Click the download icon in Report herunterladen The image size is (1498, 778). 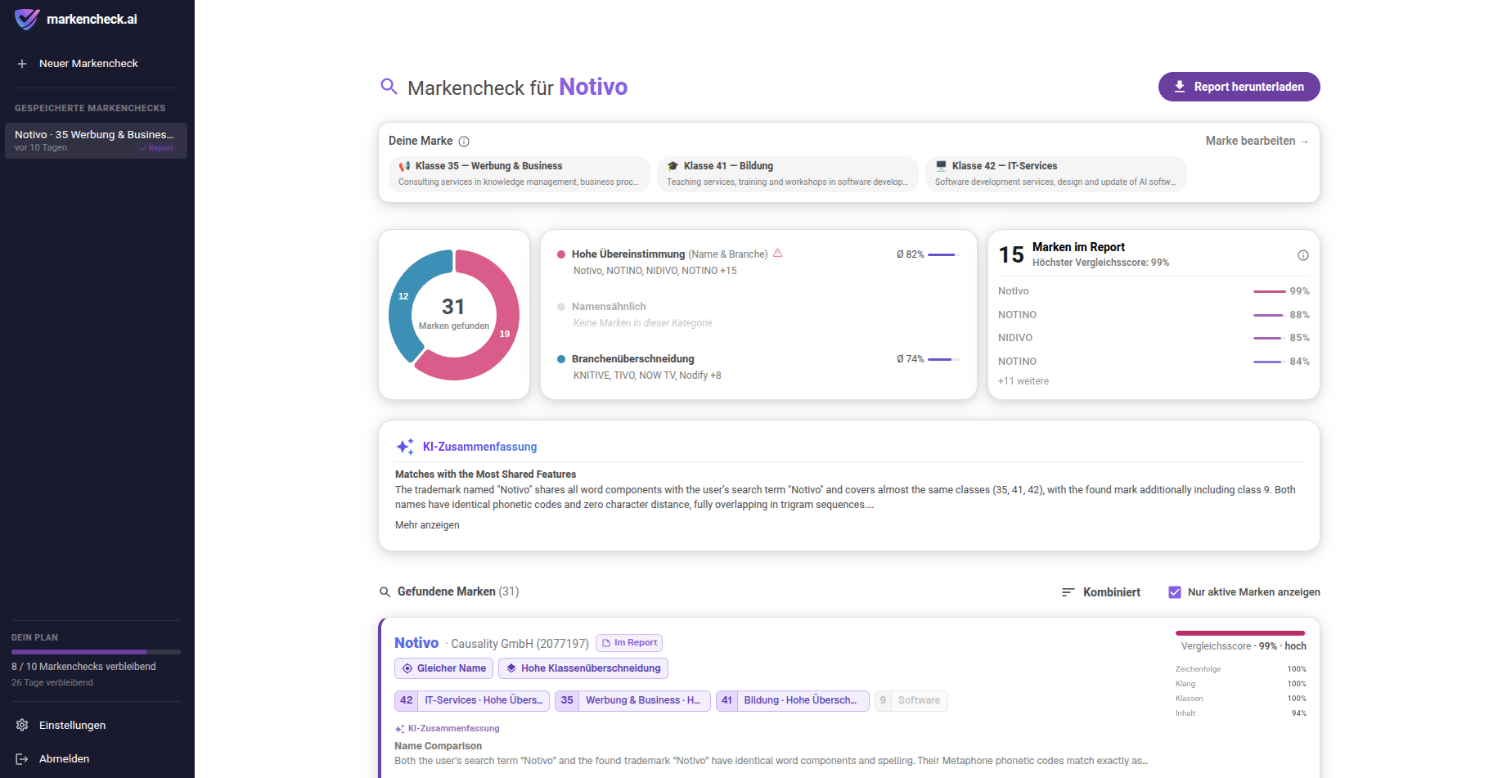tap(1180, 87)
